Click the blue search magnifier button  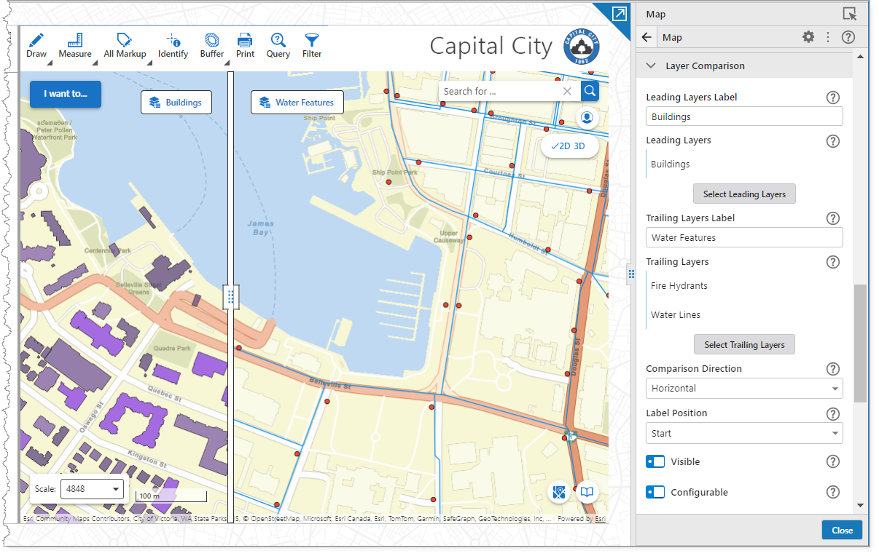[x=590, y=91]
